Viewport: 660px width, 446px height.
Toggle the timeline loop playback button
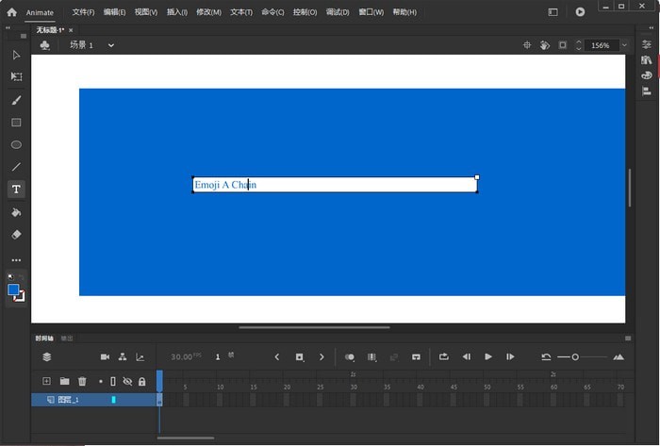pyautogui.click(x=443, y=356)
